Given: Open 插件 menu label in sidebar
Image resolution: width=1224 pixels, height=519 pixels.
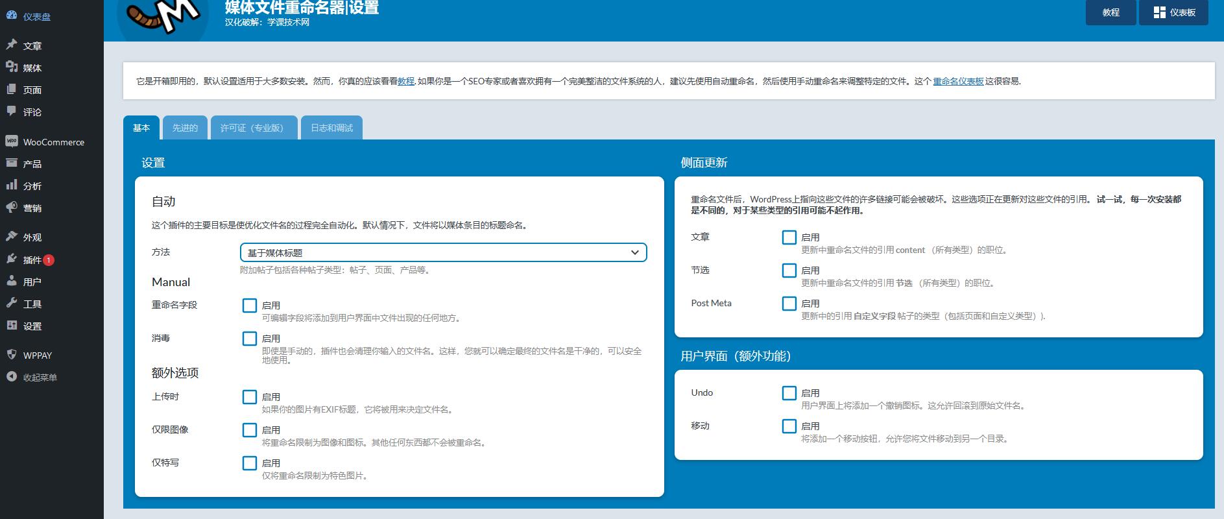Looking at the screenshot, I should pos(32,259).
